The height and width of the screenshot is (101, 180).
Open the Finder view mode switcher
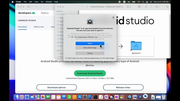tap(129, 7)
